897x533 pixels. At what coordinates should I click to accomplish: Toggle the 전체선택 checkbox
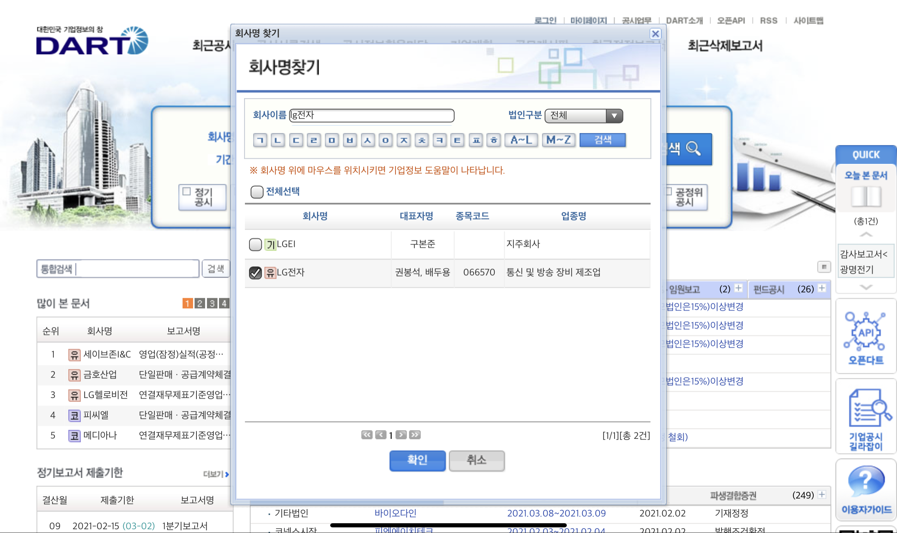[257, 192]
